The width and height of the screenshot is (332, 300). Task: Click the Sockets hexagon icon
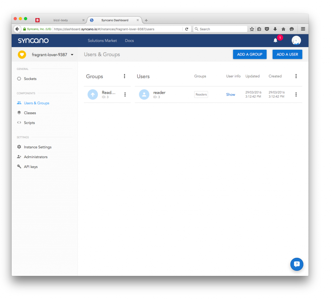coord(19,79)
